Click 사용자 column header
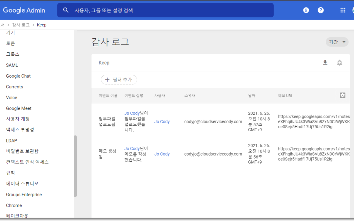Image resolution: width=354 pixels, height=221 pixels. pos(160,96)
